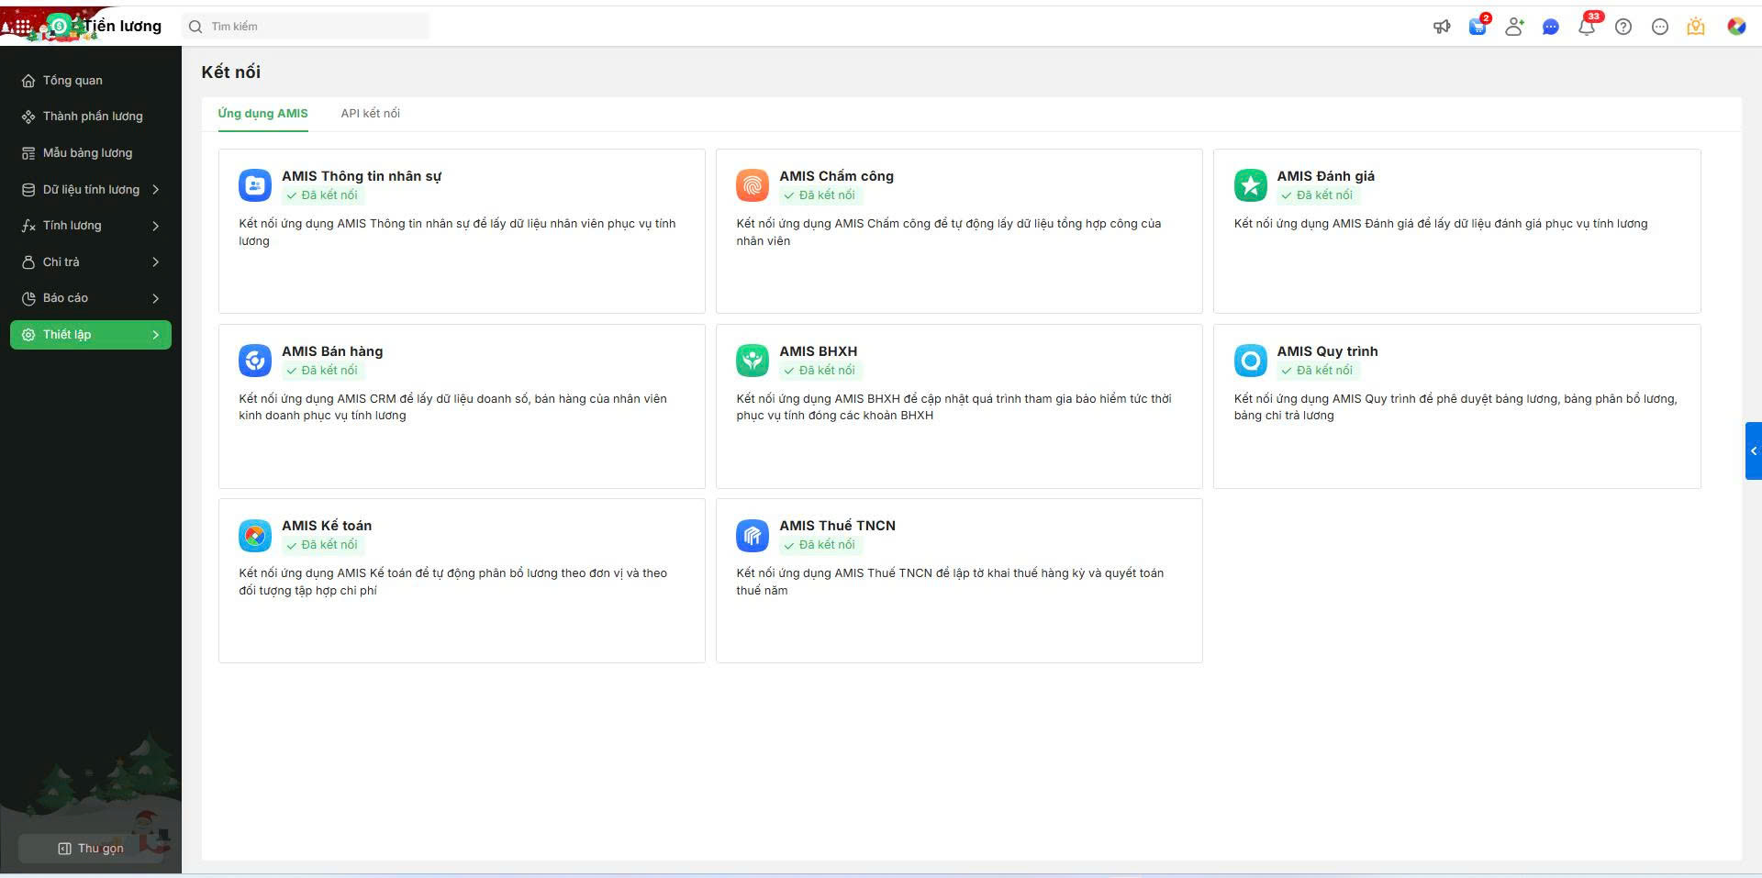
Task: Expand the Dữ liệu tính lương chevron
Action: pos(156,190)
